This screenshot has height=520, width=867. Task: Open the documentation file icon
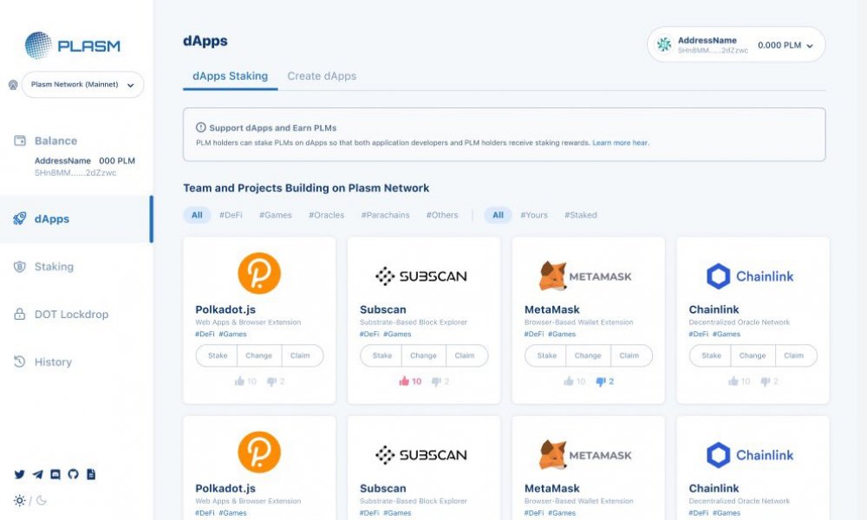coord(91,474)
